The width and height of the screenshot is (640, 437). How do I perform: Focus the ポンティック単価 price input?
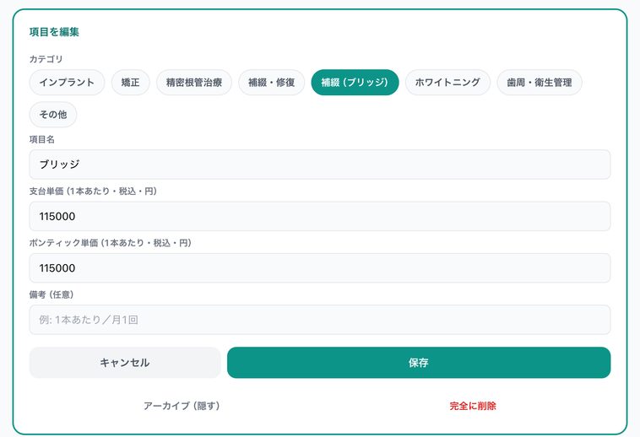point(320,267)
